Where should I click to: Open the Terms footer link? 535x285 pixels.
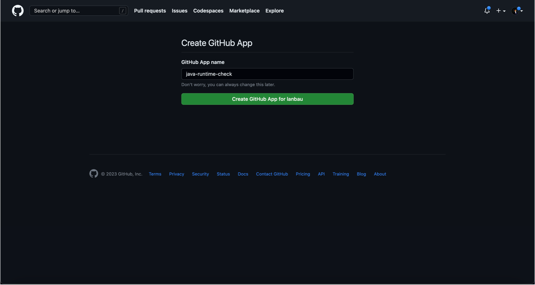coord(155,174)
